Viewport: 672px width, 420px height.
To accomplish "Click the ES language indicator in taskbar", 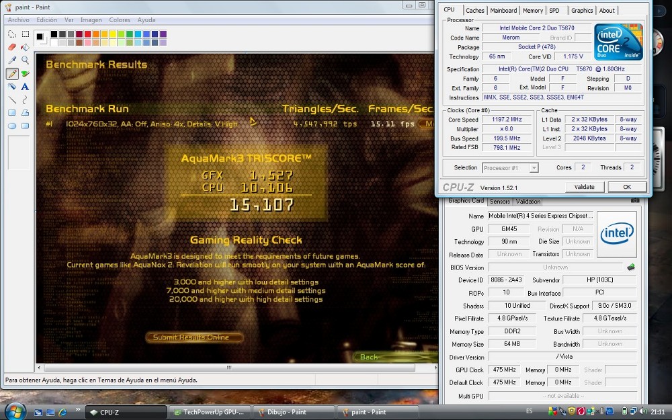I will tap(530, 411).
